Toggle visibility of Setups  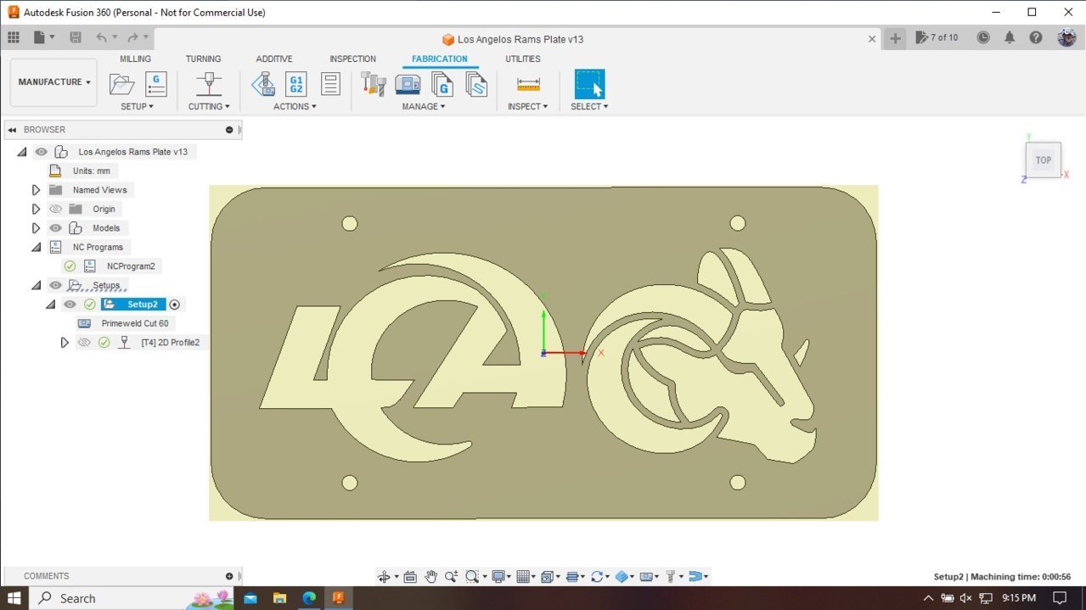pyautogui.click(x=56, y=285)
